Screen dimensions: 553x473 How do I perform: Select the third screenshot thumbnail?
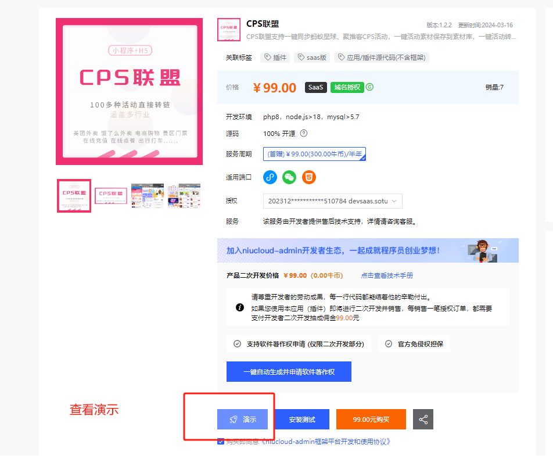point(148,196)
